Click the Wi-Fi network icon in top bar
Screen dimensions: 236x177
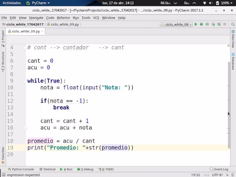[205, 3]
